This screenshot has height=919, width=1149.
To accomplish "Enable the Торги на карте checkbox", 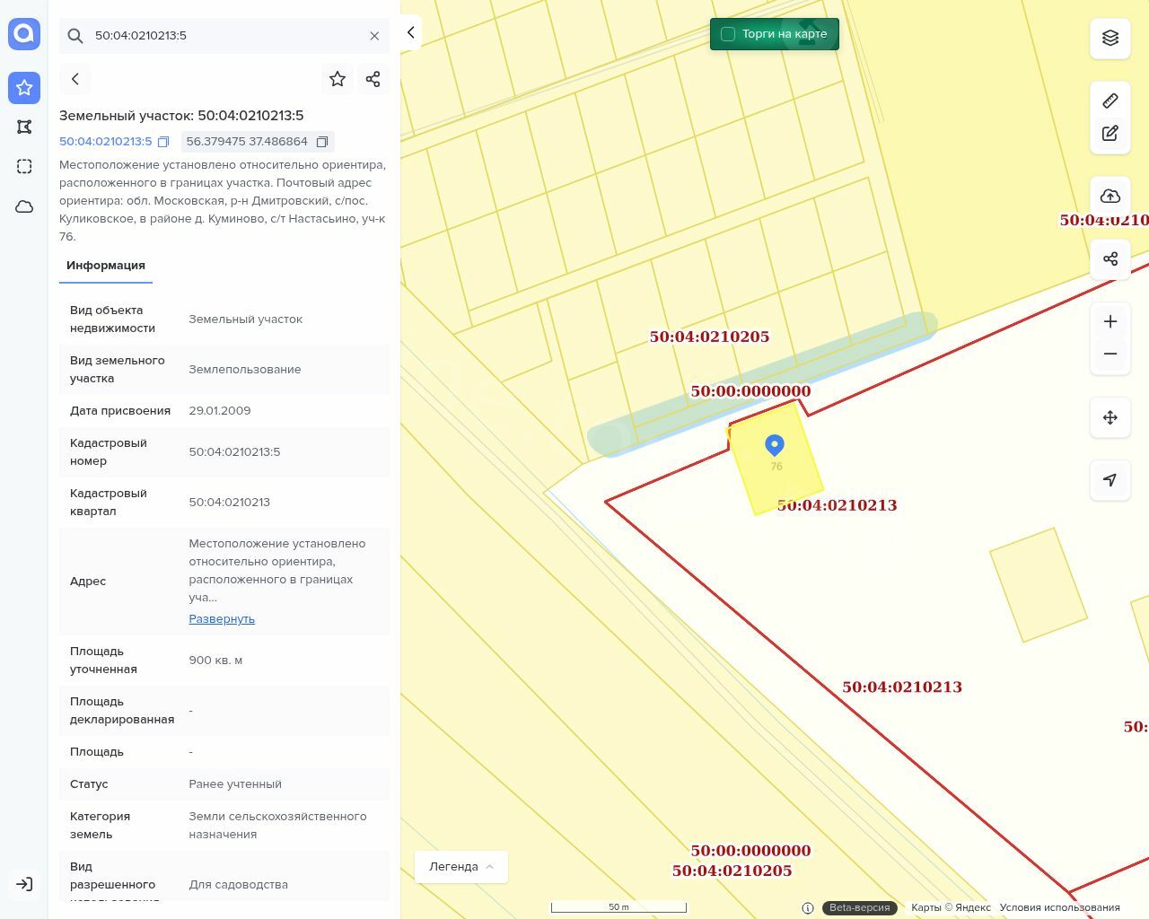I will (x=728, y=34).
